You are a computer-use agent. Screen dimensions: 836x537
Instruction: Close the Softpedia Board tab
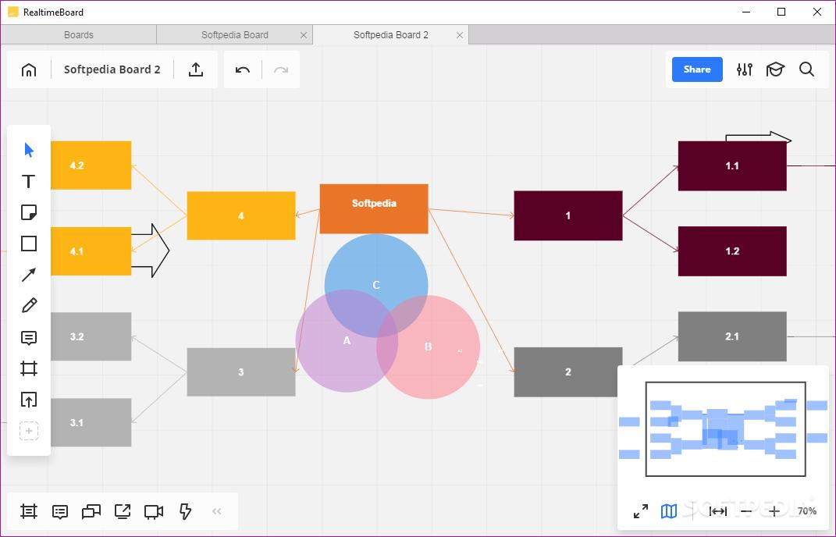tap(304, 35)
